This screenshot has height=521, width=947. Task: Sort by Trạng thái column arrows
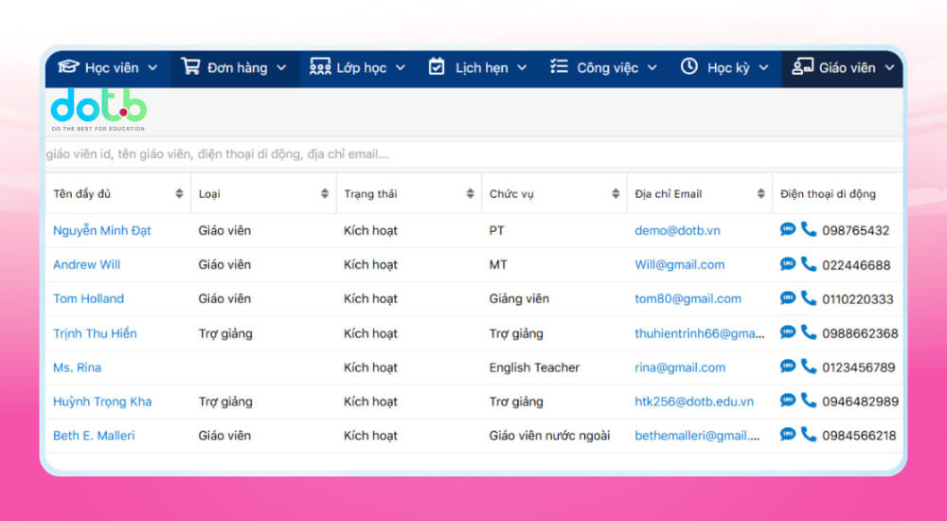click(x=471, y=193)
